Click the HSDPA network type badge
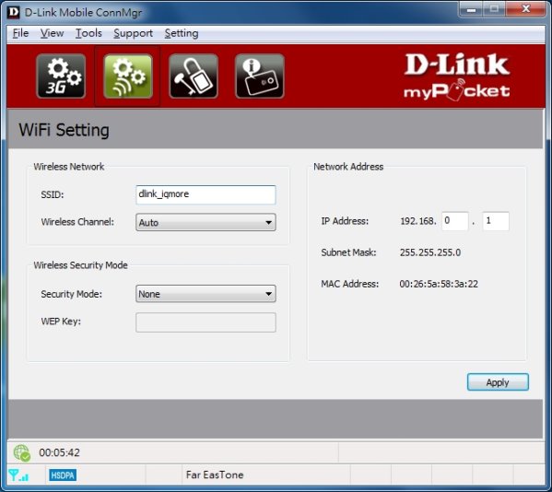Screen dimensions: 552x492 (63, 475)
